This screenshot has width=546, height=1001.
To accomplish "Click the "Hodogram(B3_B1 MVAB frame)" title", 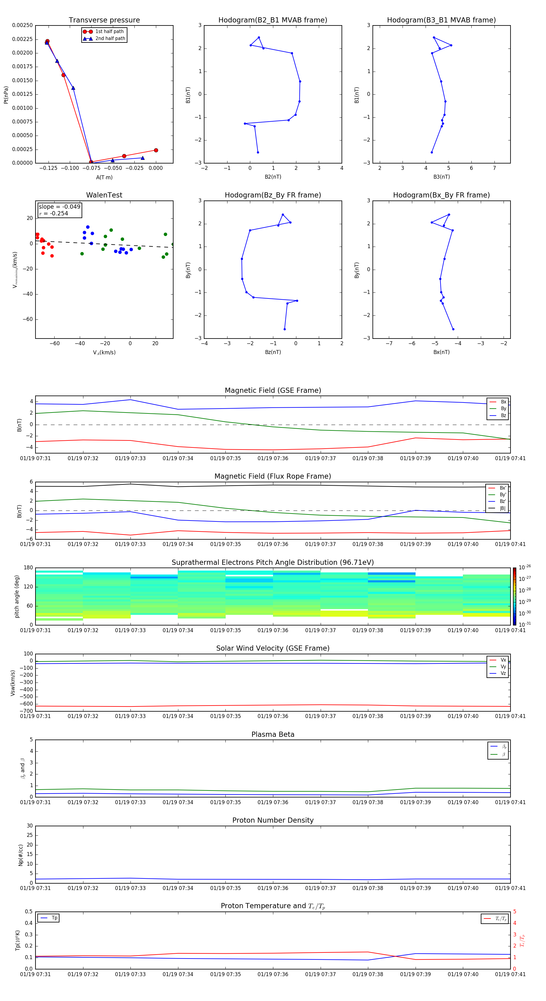I will click(441, 20).
